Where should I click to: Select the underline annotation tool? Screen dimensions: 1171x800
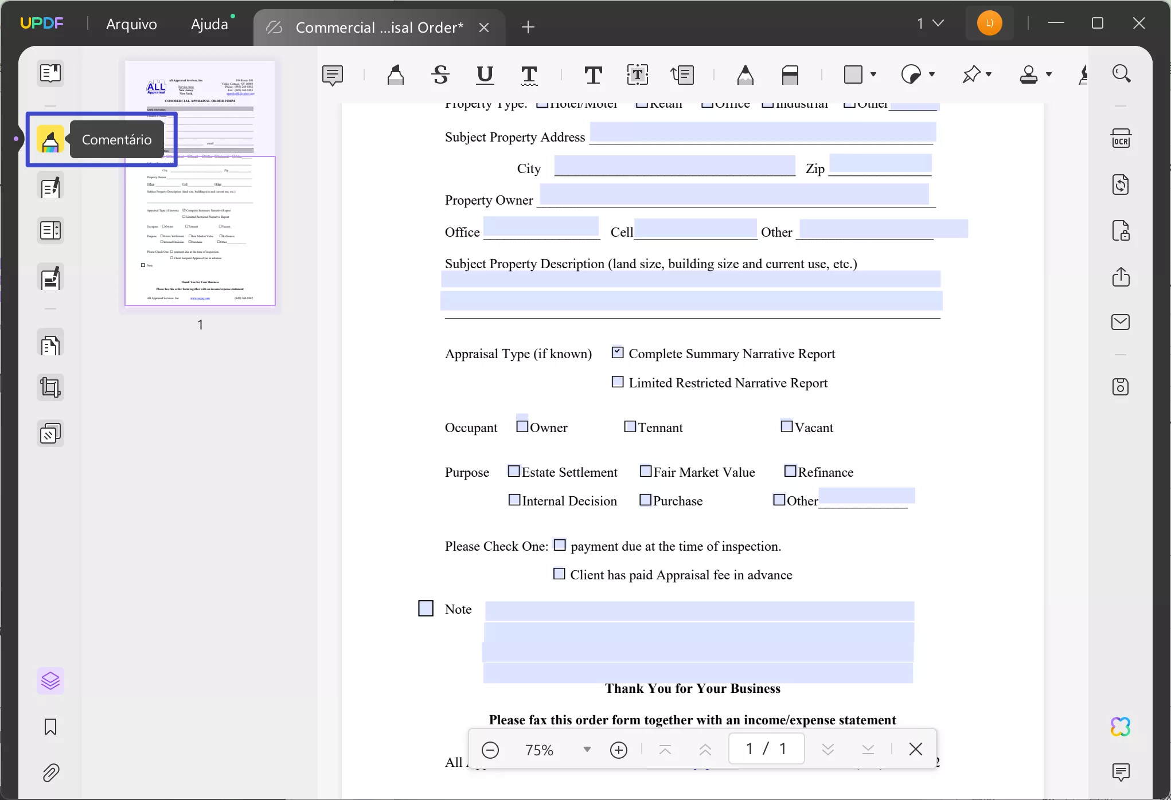click(x=485, y=75)
